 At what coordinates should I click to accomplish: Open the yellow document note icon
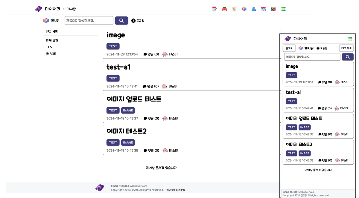tap(234, 9)
